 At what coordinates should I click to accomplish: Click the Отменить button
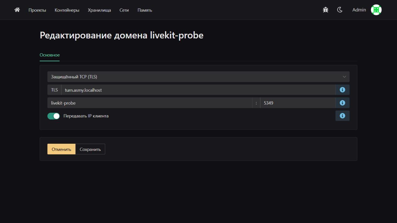tap(61, 149)
